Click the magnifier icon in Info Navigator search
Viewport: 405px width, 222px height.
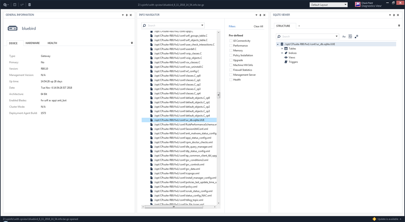pyautogui.click(x=145, y=25)
